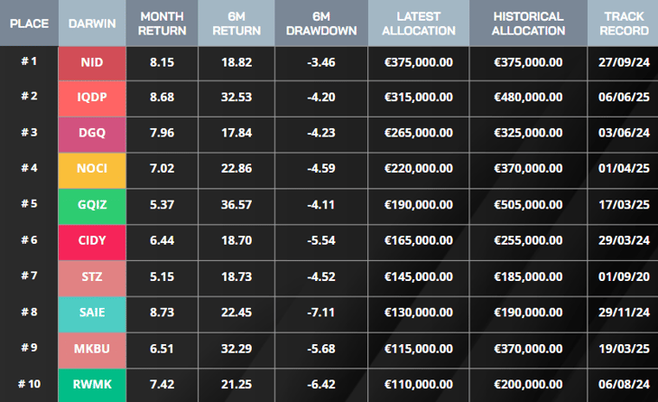Click the PLACE column header
658x402 pixels.
(x=29, y=23)
